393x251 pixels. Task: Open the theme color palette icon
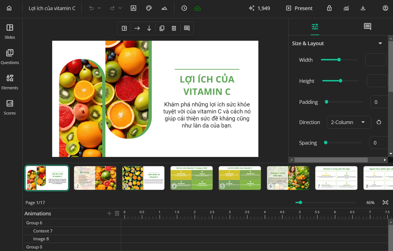pos(149,8)
